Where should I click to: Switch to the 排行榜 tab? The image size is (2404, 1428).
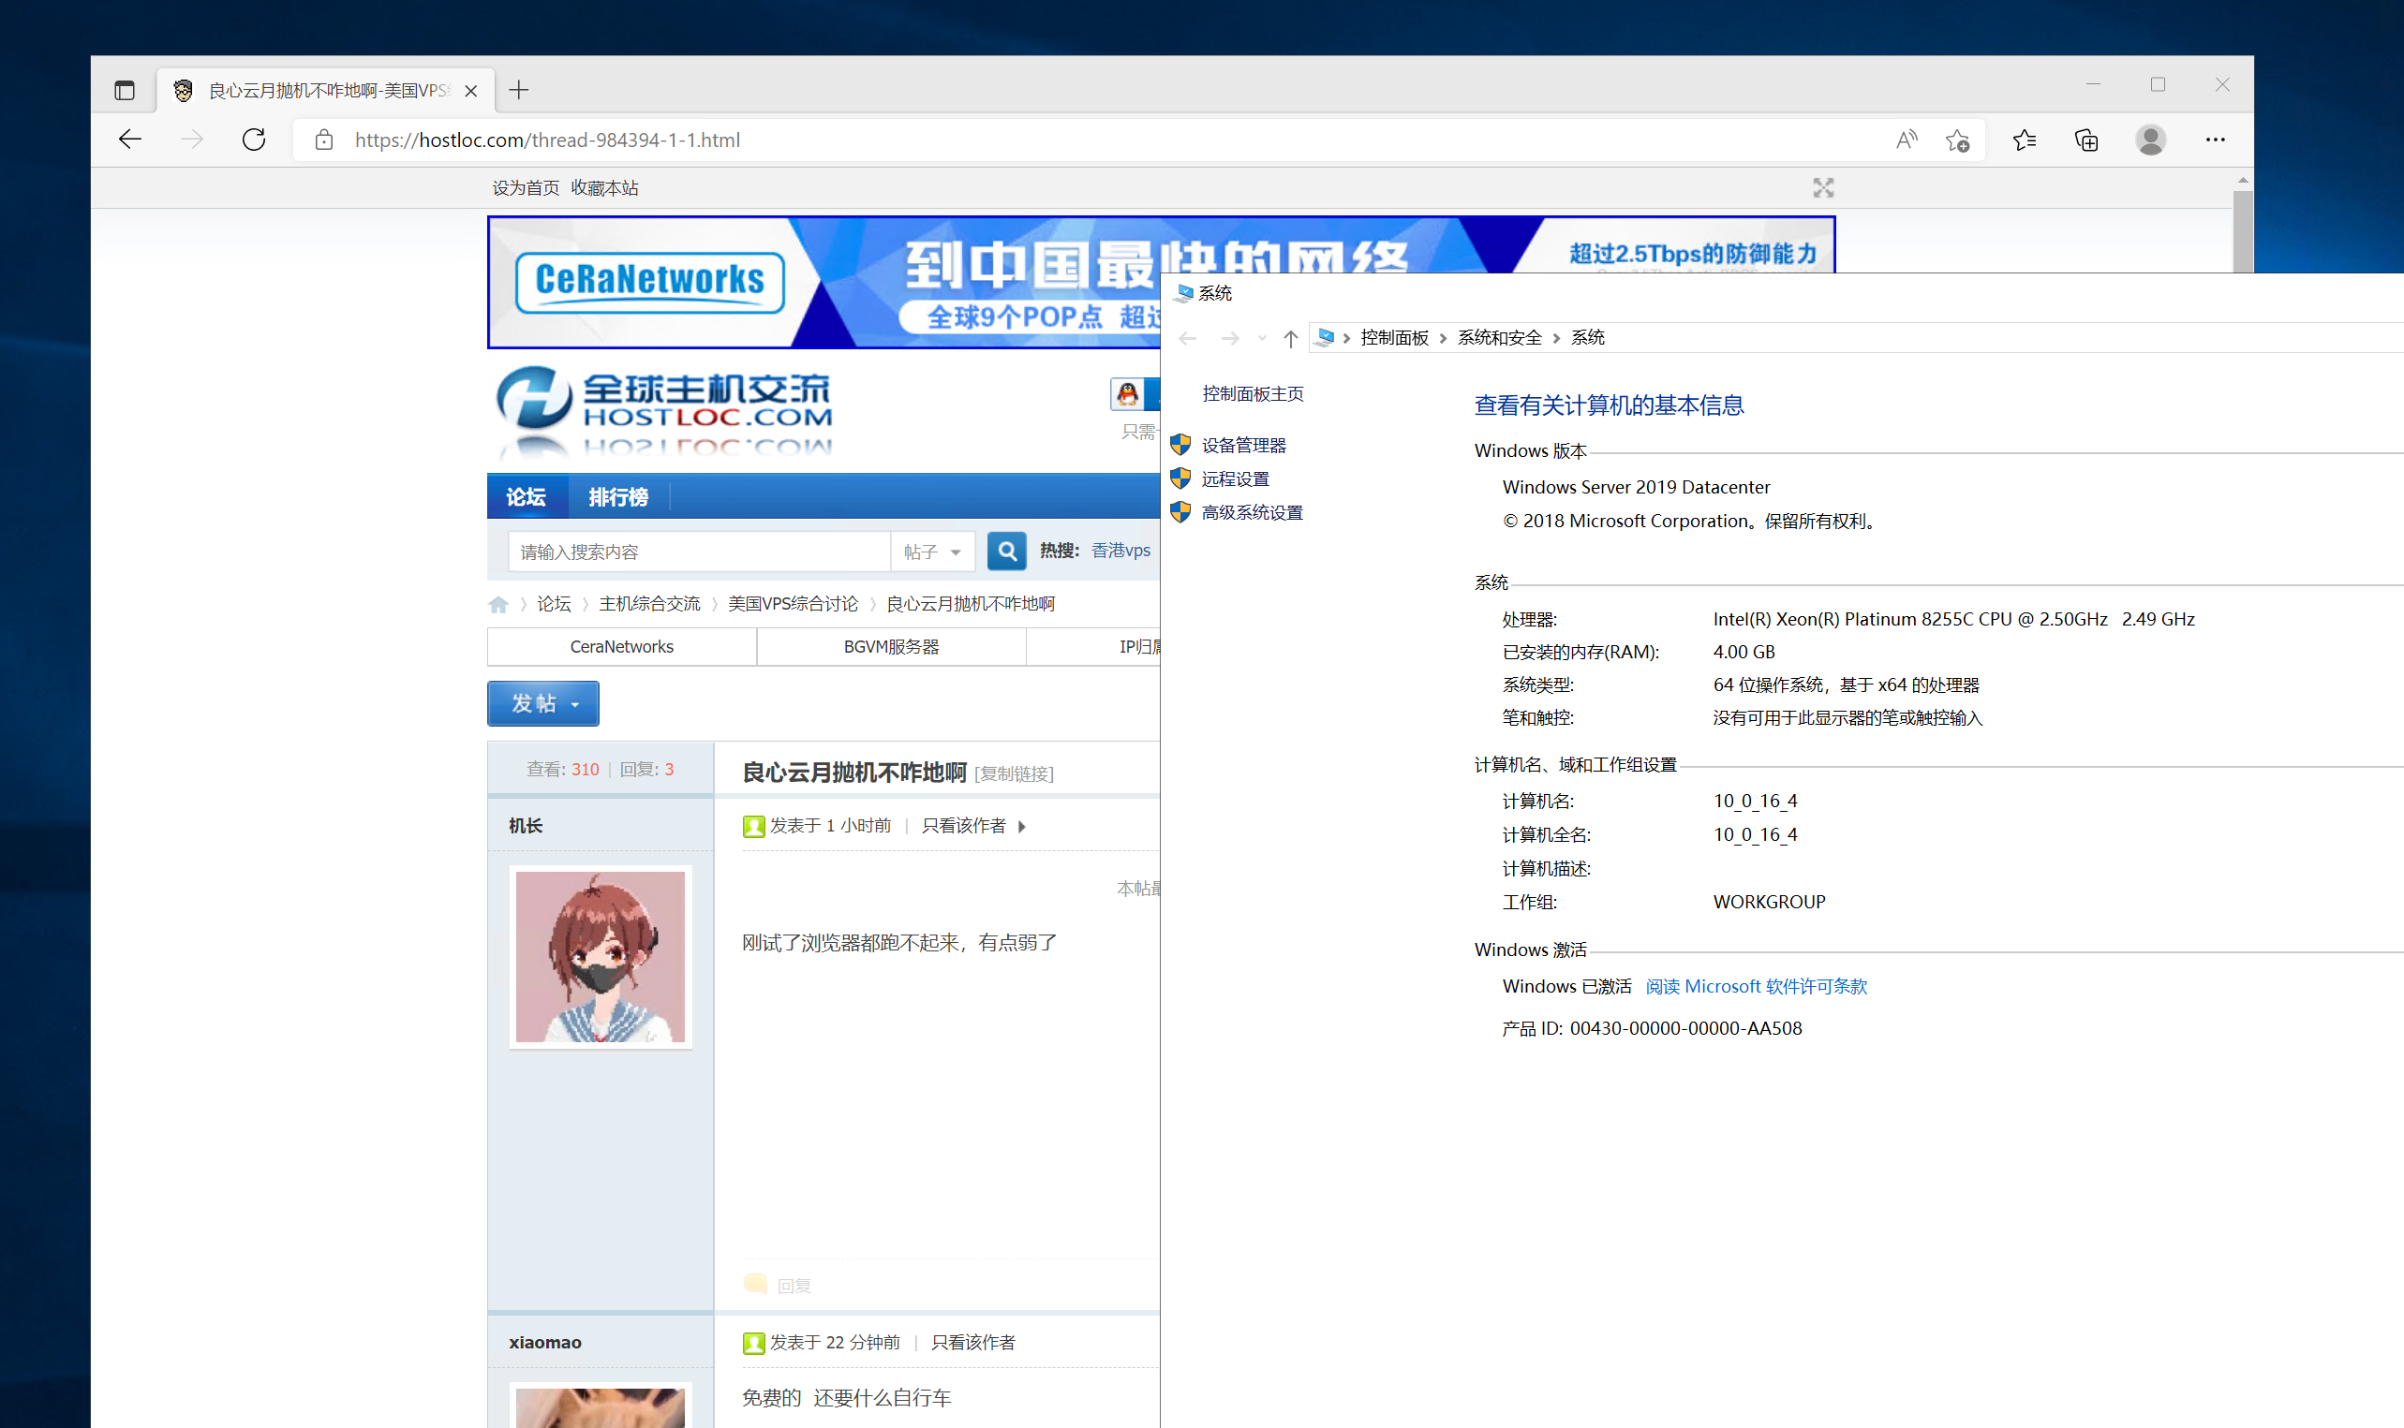point(618,496)
